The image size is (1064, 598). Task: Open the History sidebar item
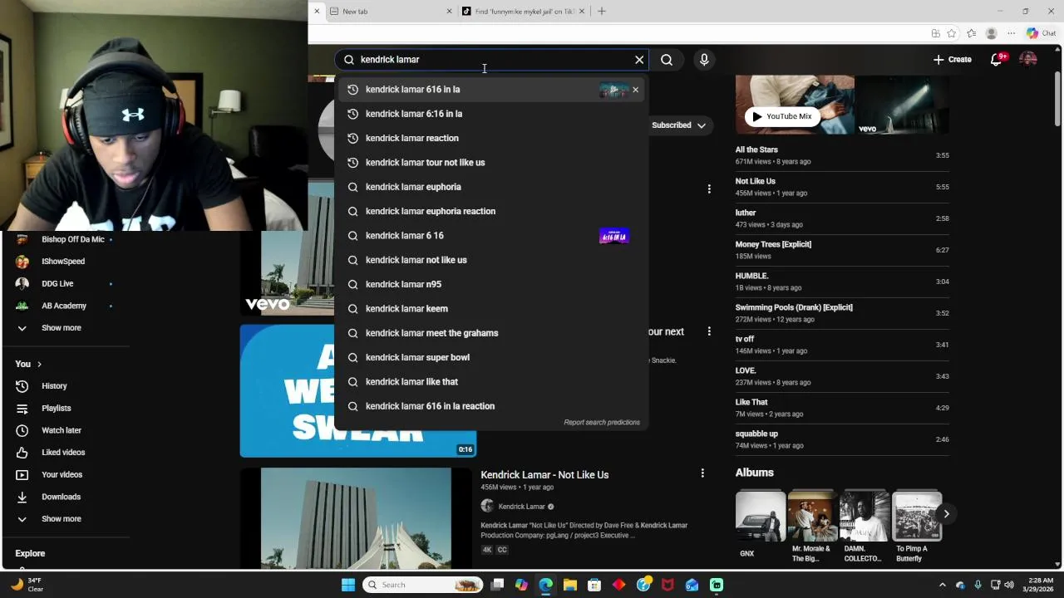tap(55, 386)
